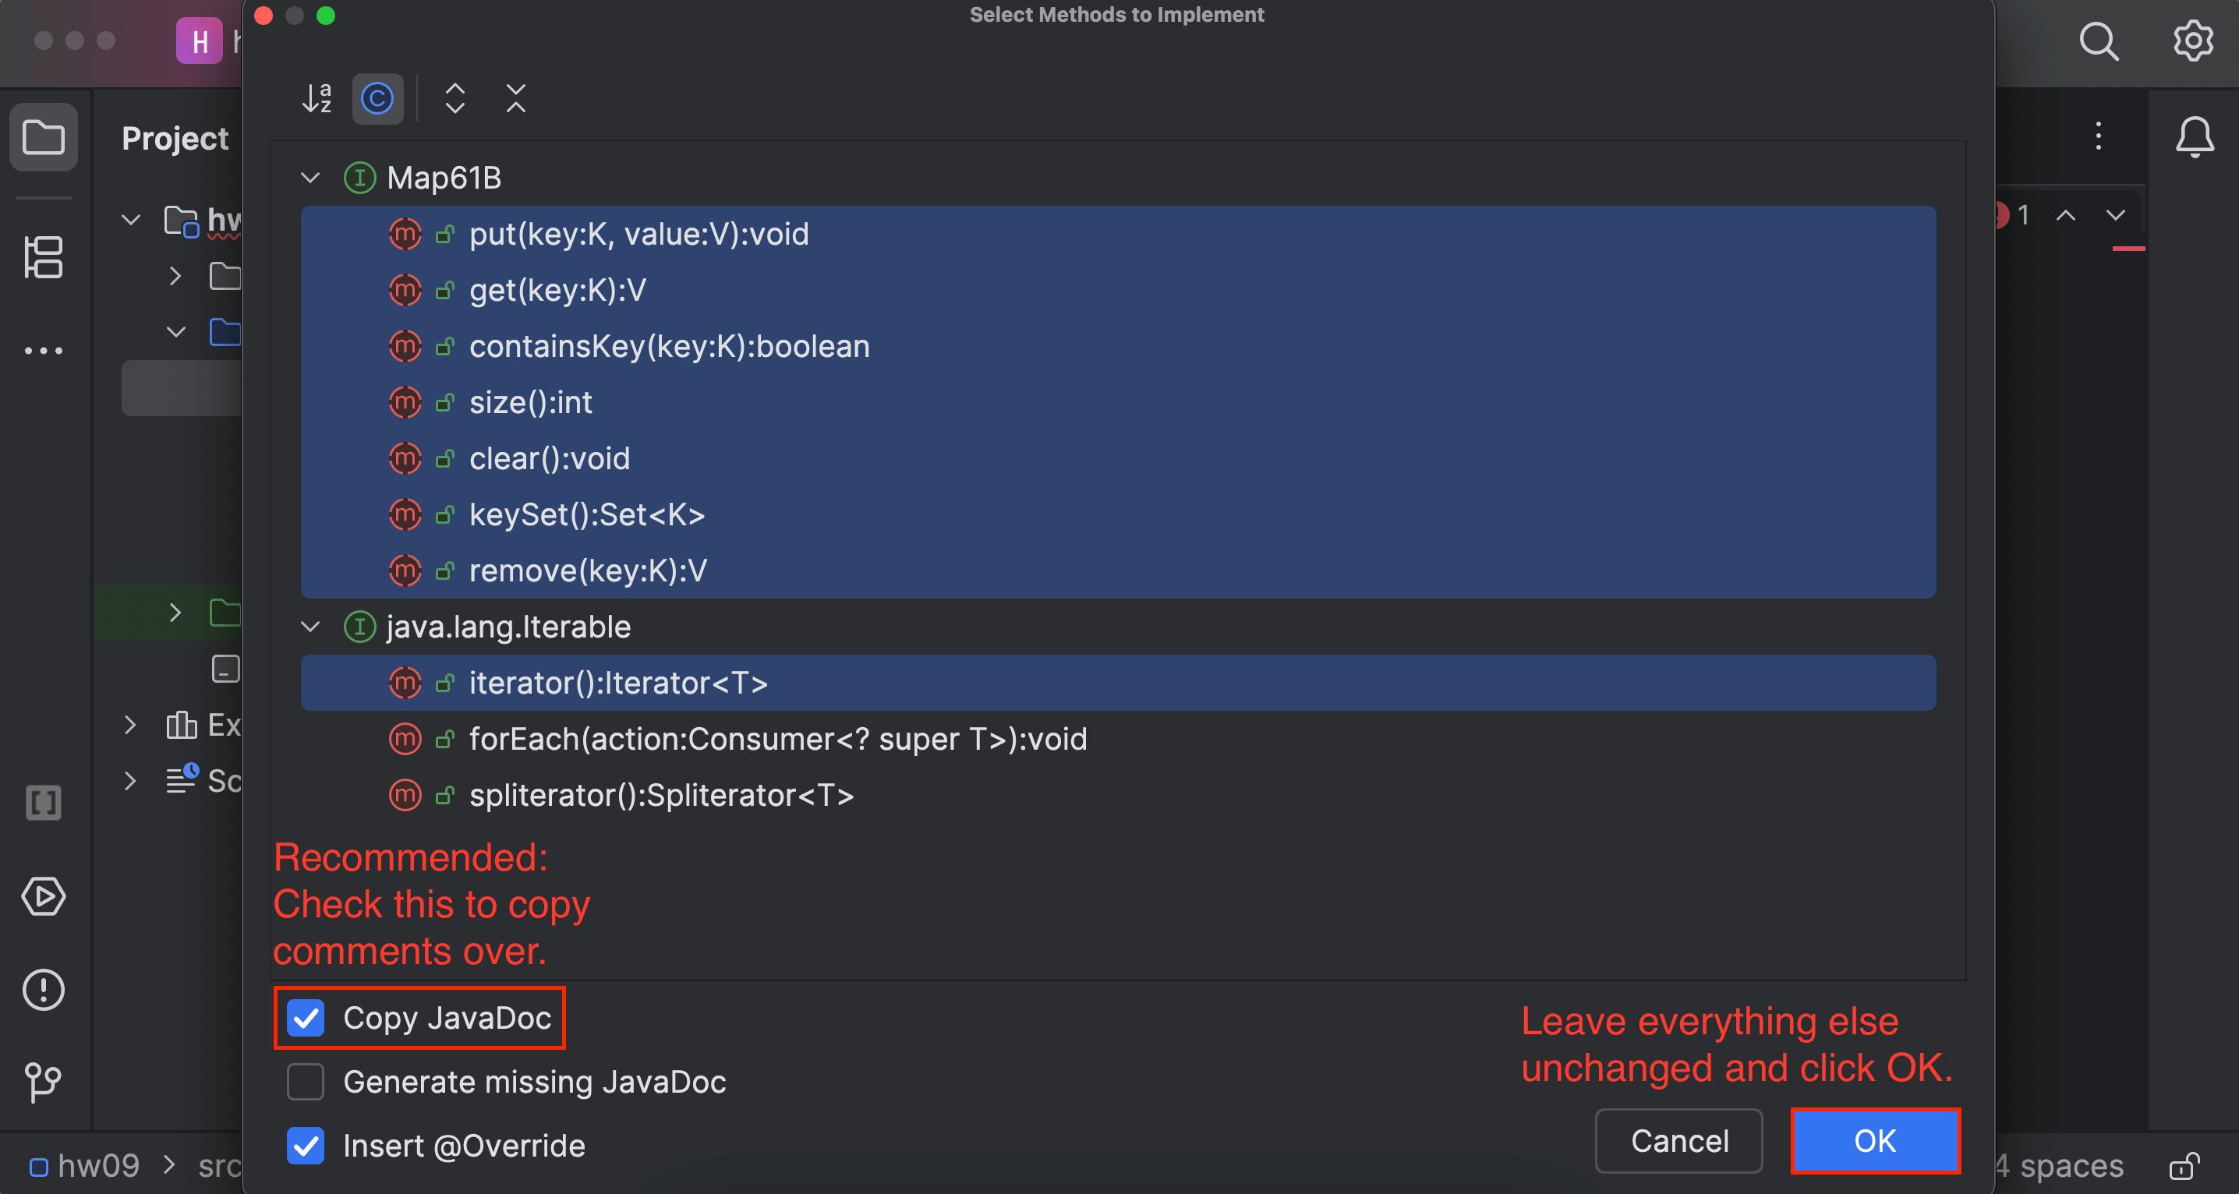Select the spliterator():Spliterator<T> method

pos(661,795)
